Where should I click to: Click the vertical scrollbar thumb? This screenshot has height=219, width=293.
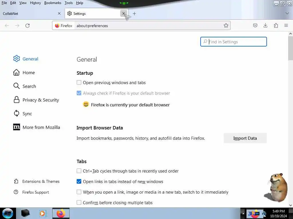point(290,48)
